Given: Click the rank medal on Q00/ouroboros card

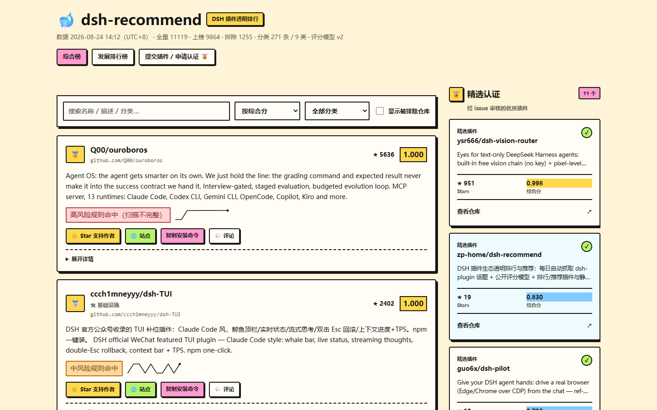Looking at the screenshot, I should pyautogui.click(x=75, y=154).
